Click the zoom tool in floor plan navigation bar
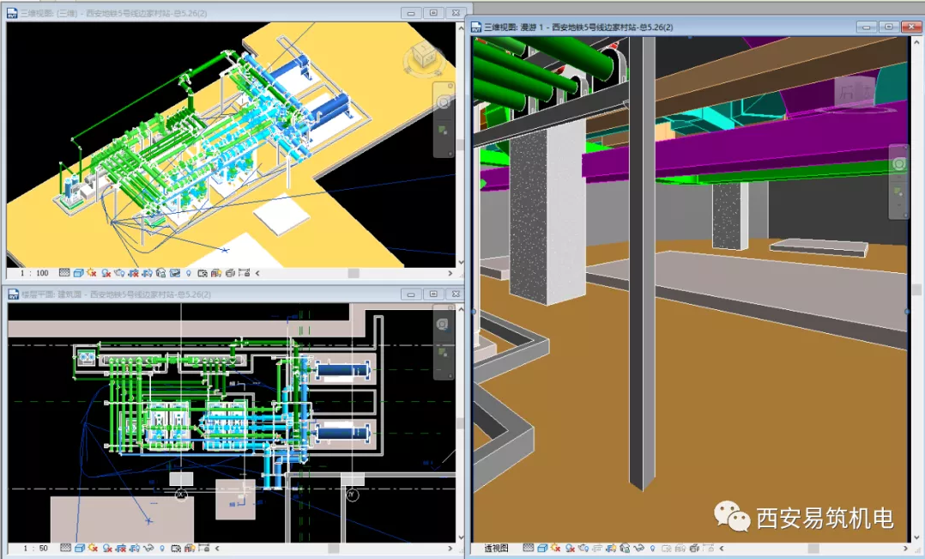The height and width of the screenshot is (559, 925). [443, 352]
